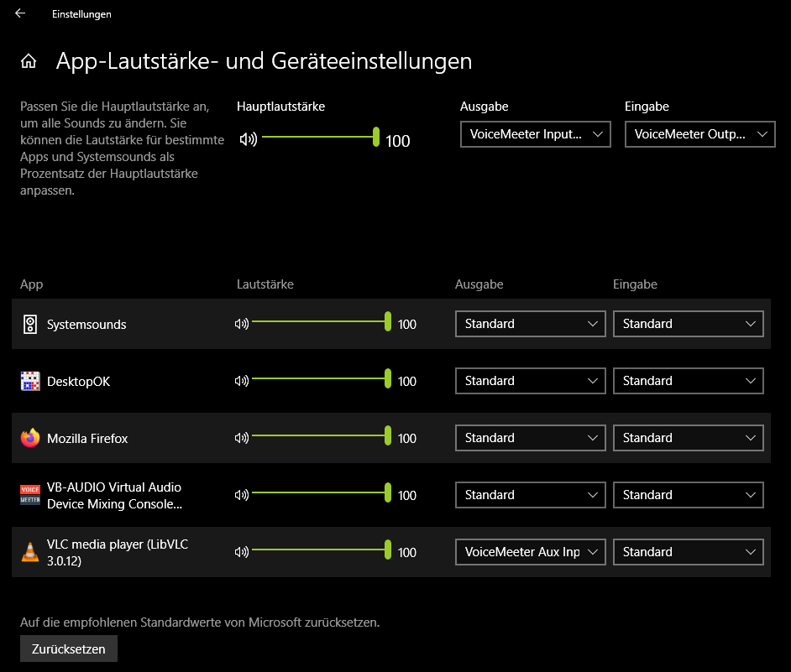Click the Mozilla Firefox volume slider handle
This screenshot has height=672, width=791.
click(387, 435)
